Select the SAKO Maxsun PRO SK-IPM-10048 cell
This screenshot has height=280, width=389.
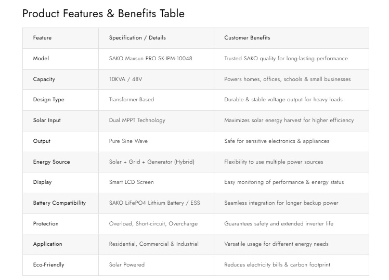pos(150,59)
